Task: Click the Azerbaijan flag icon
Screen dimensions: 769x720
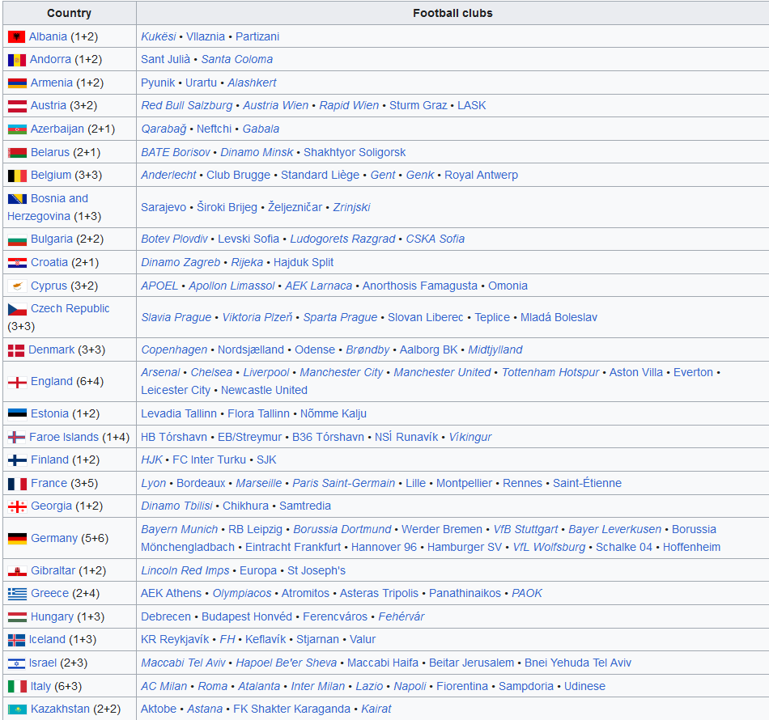Action: 17,129
